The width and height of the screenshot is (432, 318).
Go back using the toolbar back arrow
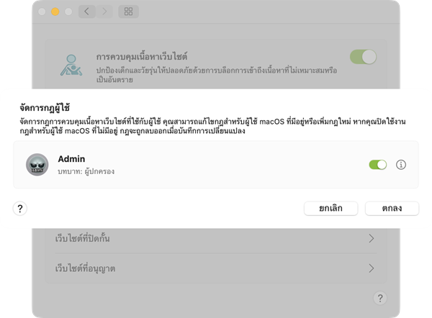87,12
